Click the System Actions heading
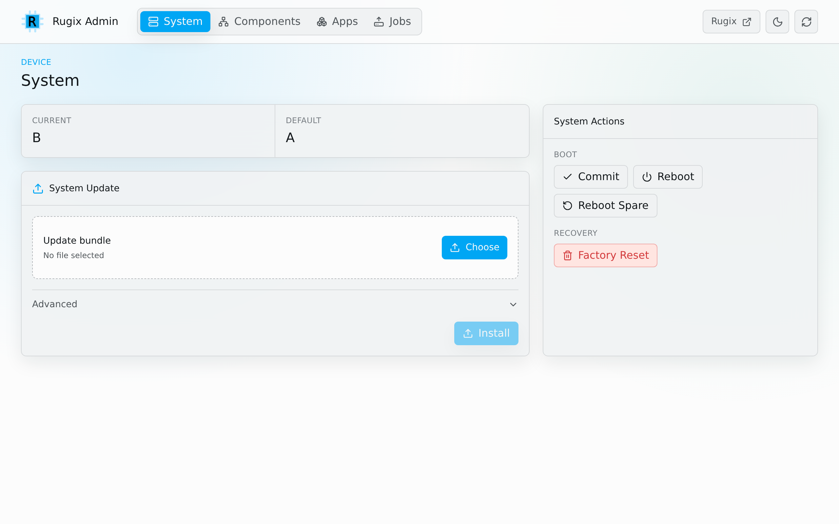This screenshot has height=524, width=839. [589, 121]
